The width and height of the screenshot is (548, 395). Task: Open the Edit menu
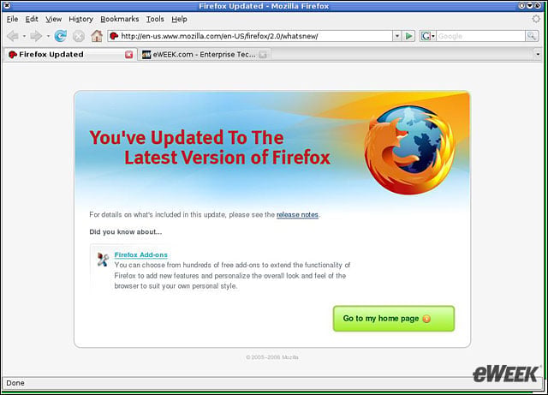[x=32, y=19]
